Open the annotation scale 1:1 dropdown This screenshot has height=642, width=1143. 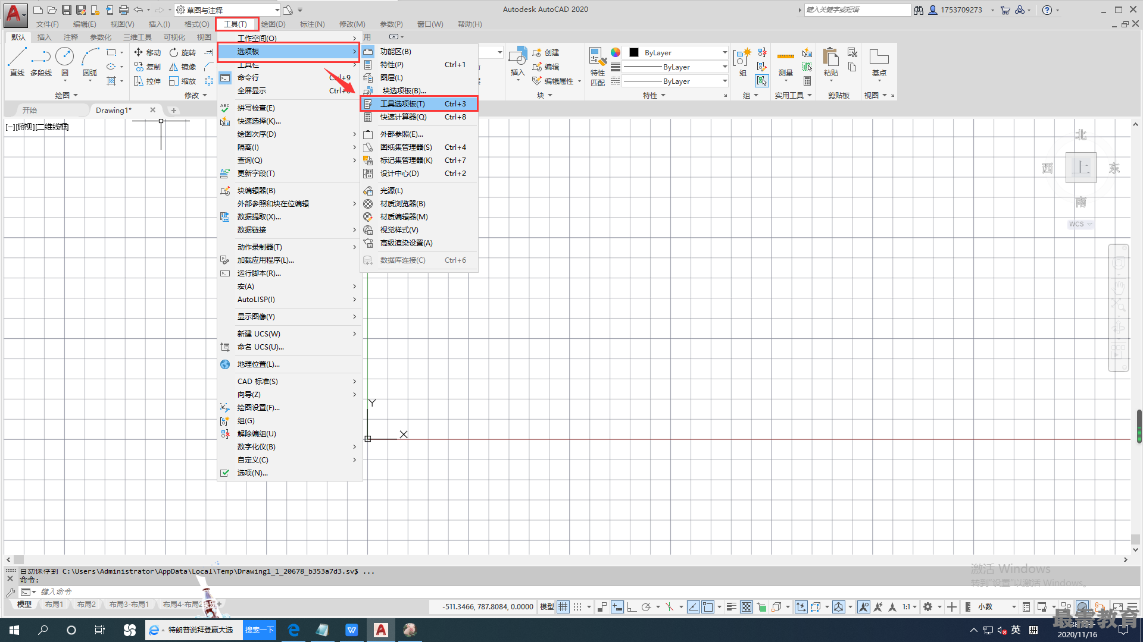pos(910,607)
